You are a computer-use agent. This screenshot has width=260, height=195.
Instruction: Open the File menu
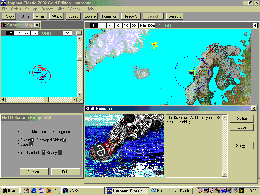coord(5,9)
